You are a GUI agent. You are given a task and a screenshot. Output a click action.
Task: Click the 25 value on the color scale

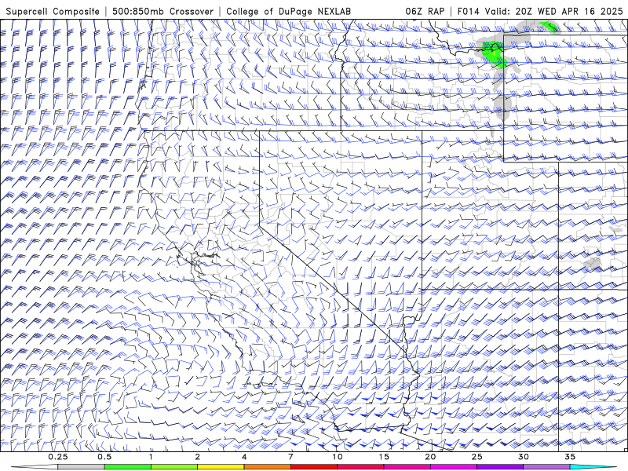[477, 457]
